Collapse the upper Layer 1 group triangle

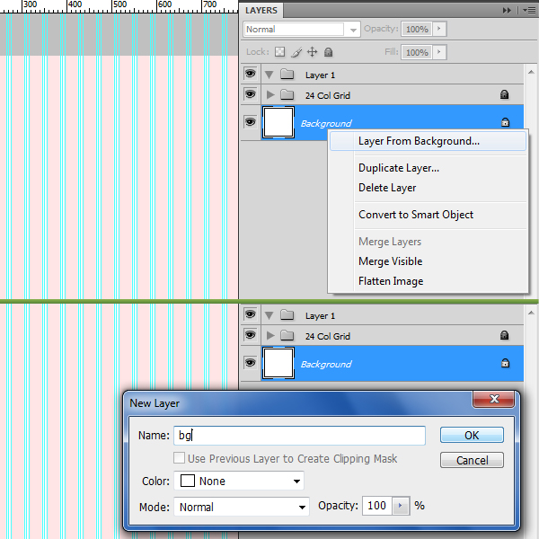pos(269,75)
